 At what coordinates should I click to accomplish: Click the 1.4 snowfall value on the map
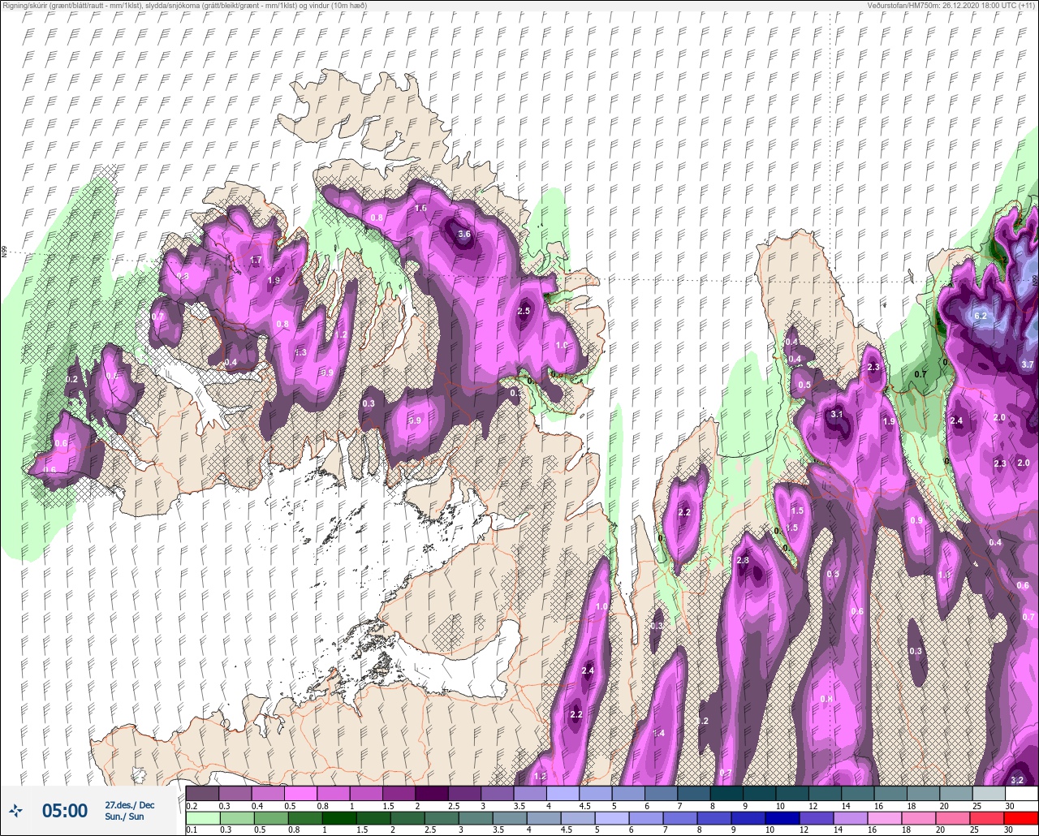pyautogui.click(x=658, y=733)
